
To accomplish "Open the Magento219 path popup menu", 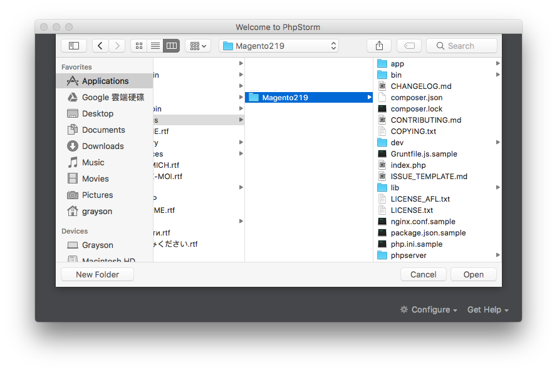I will pos(279,46).
